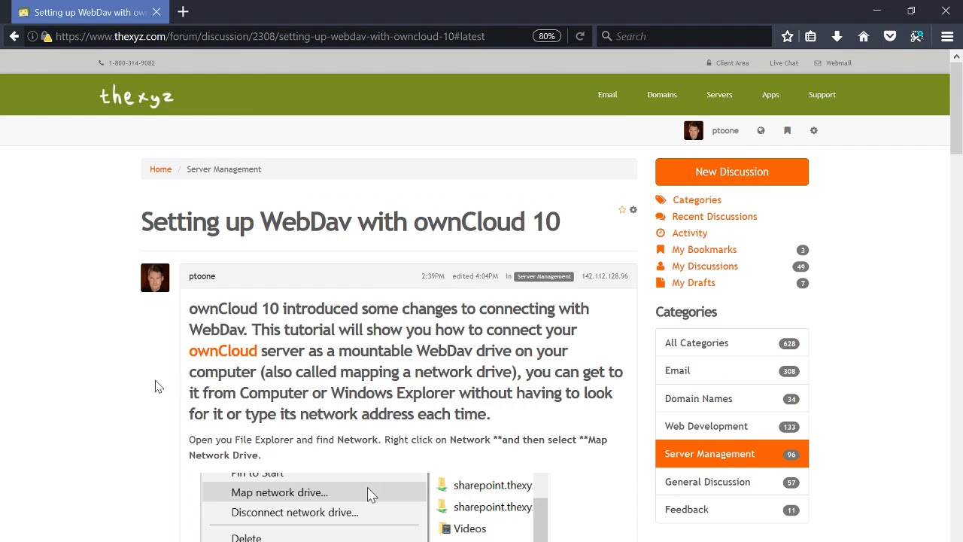The width and height of the screenshot is (963, 542).
Task: Click ptoone avatar in user bar
Action: coord(693,130)
